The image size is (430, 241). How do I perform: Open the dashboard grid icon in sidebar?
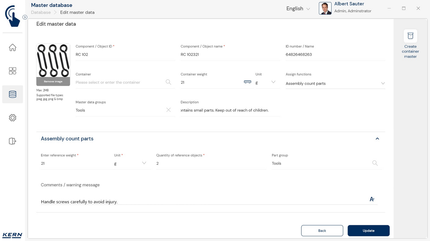click(12, 71)
